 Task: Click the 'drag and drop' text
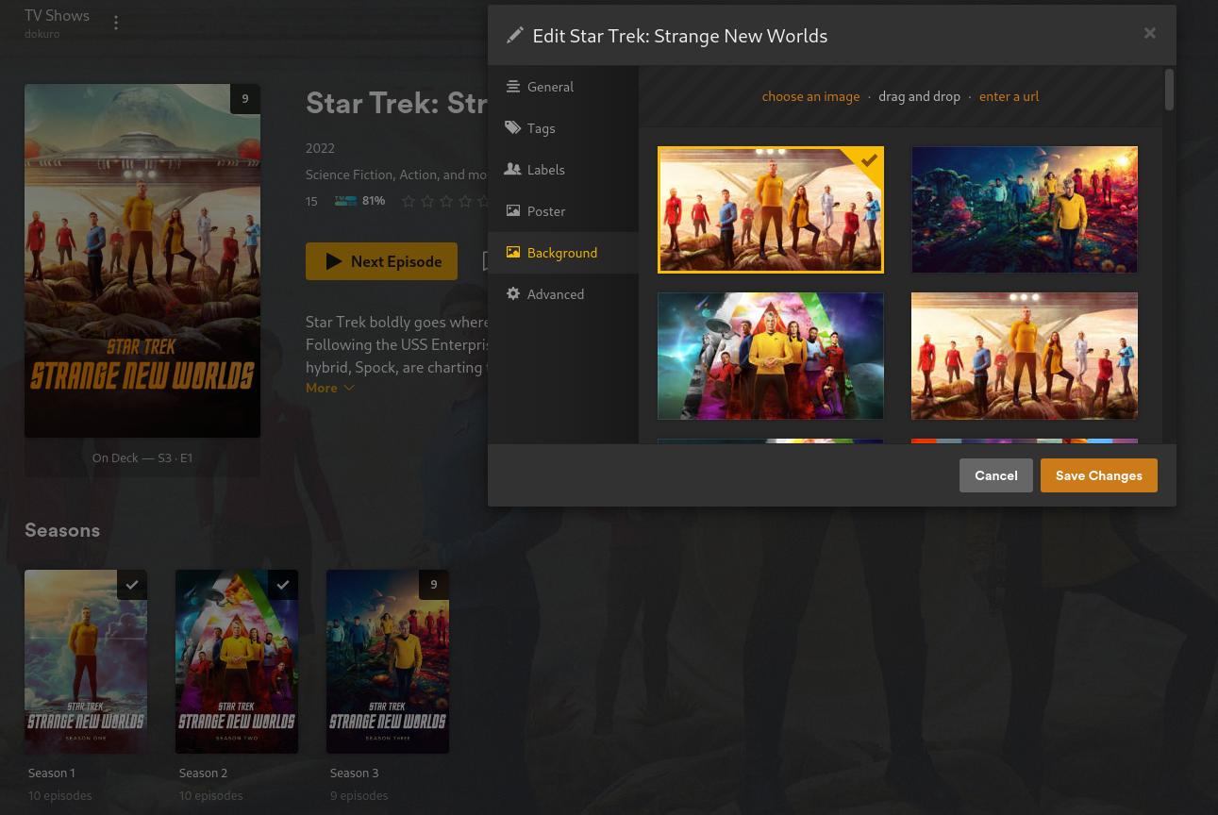tap(919, 96)
